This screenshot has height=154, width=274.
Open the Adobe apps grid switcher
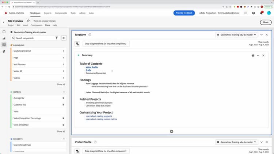click(x=246, y=13)
